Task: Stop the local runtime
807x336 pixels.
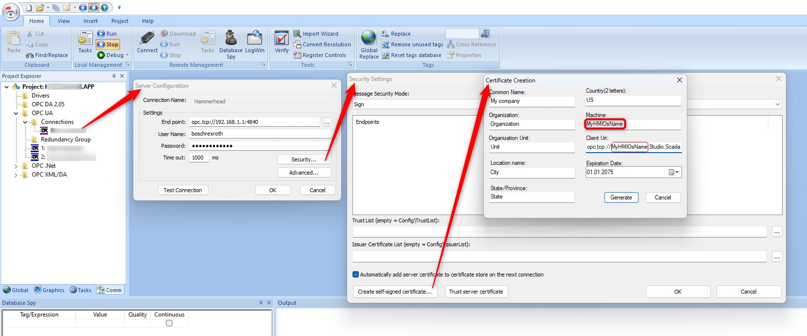Action: coord(108,44)
